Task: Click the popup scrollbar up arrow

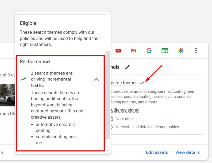Action: [x=108, y=15]
